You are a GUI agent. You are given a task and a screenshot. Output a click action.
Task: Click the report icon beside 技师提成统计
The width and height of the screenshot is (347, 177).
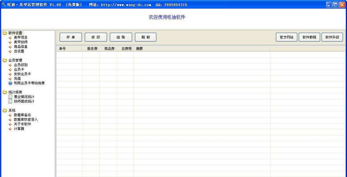pyautogui.click(x=10, y=102)
